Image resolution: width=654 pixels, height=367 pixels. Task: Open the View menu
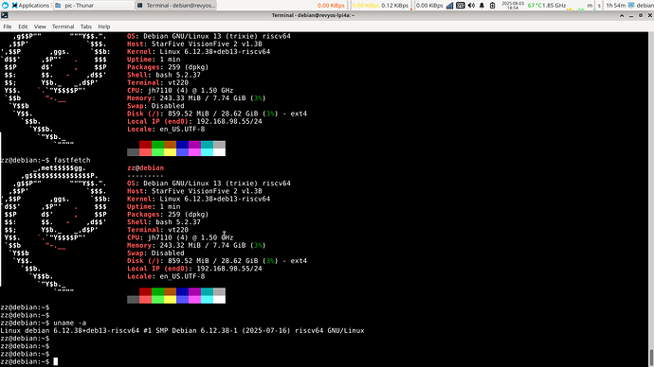pyautogui.click(x=40, y=26)
